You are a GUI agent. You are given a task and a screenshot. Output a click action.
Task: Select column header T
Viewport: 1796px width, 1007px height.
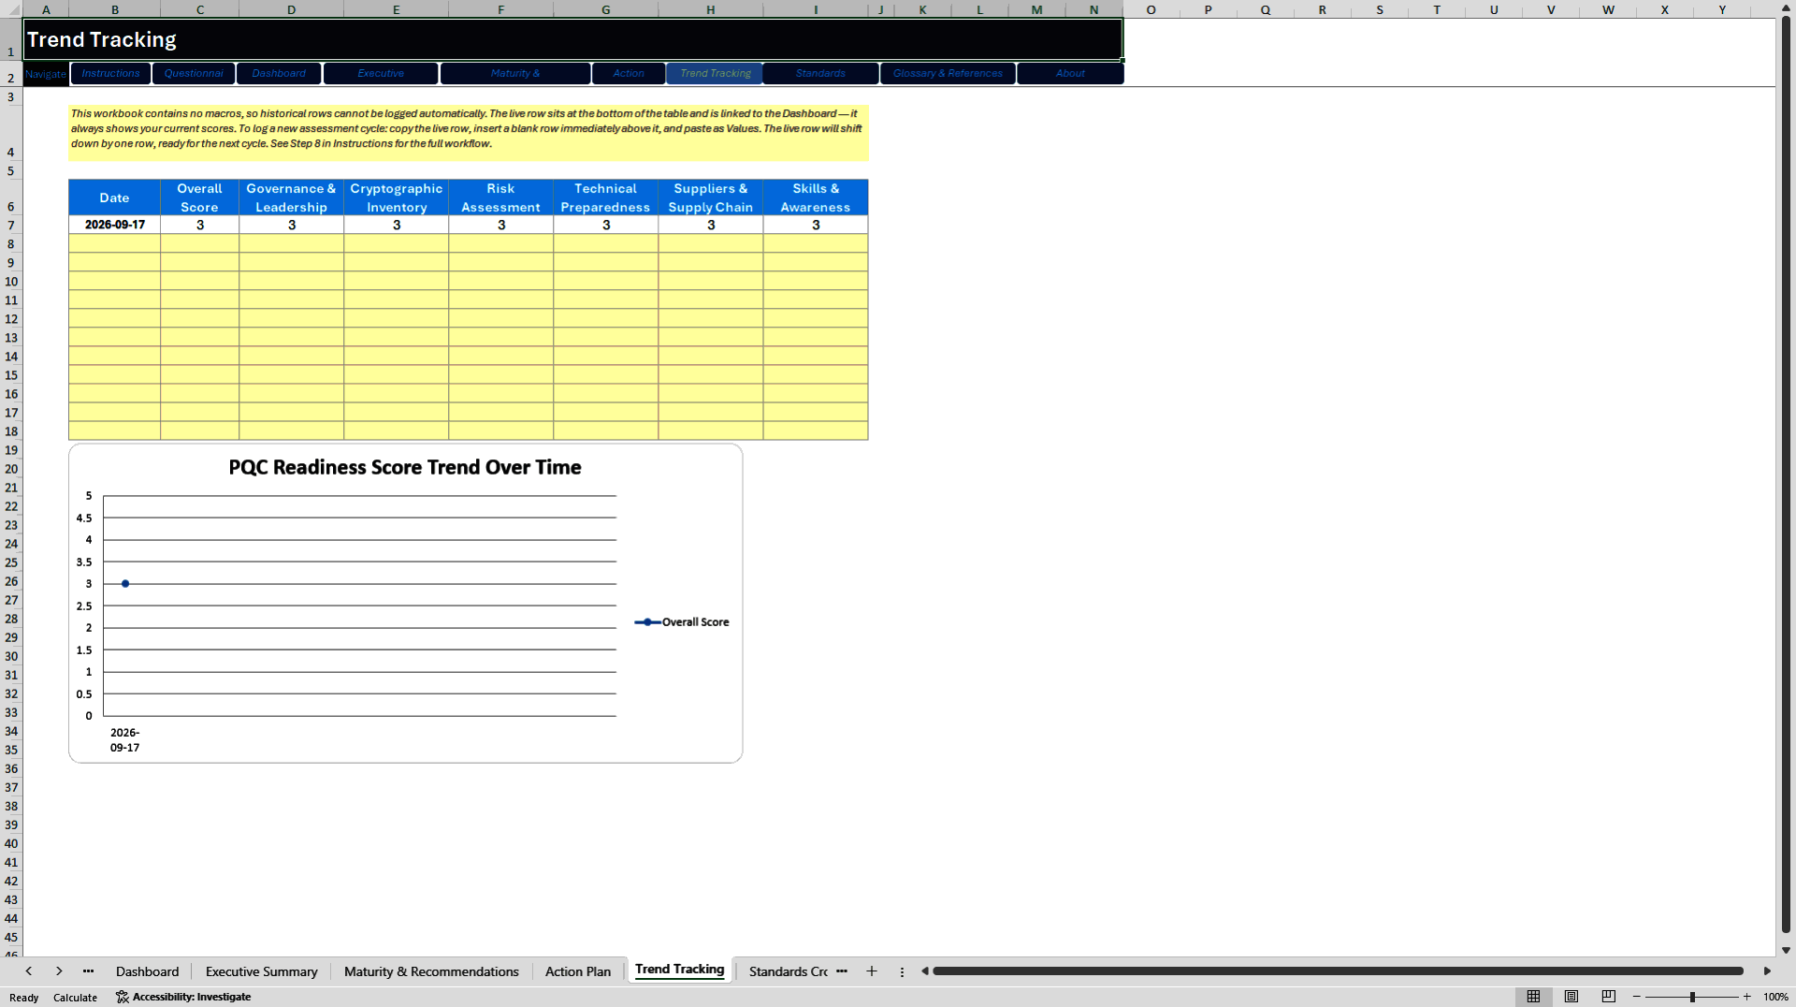1436,9
